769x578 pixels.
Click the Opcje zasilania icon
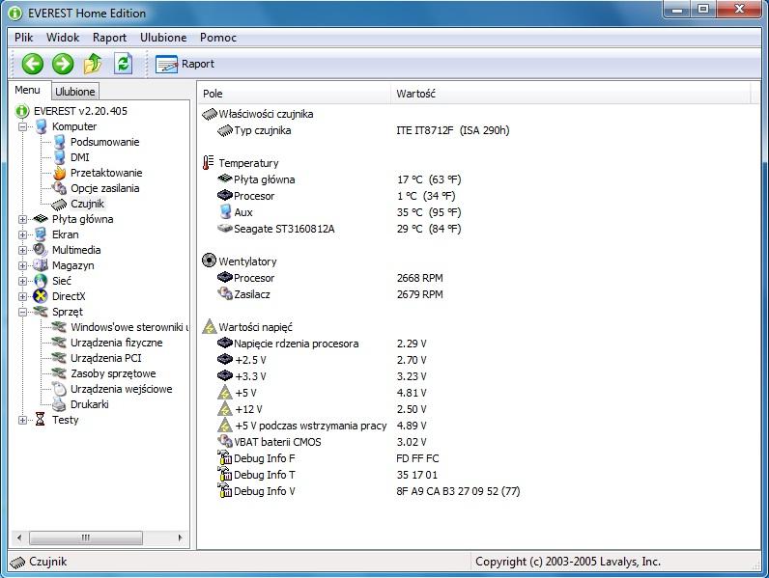point(59,188)
